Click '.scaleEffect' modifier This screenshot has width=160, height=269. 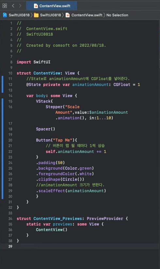coord(51,191)
